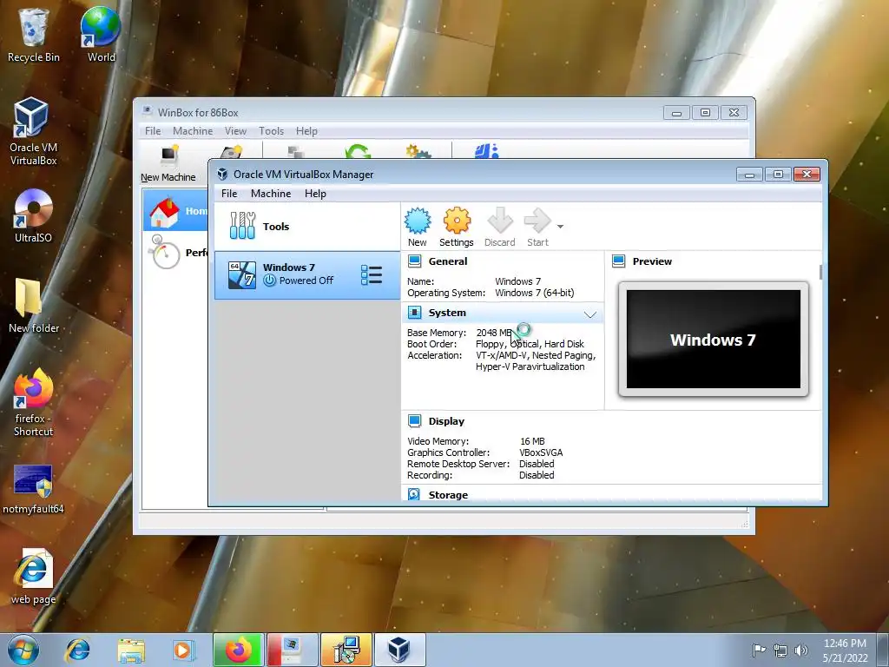This screenshot has height=667, width=889.
Task: Open World desktop shortcut
Action: [x=101, y=35]
